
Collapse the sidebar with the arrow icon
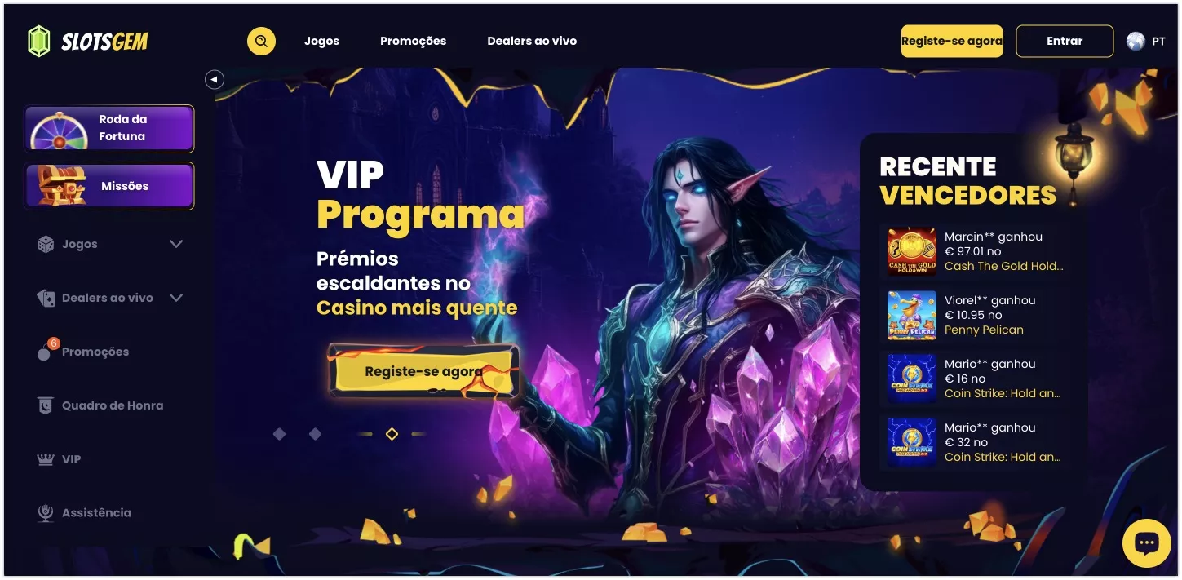click(214, 79)
